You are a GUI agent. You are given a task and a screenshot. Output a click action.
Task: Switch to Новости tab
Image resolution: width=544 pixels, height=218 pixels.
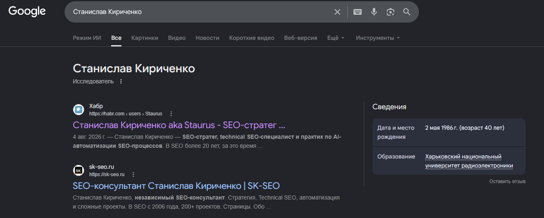207,38
